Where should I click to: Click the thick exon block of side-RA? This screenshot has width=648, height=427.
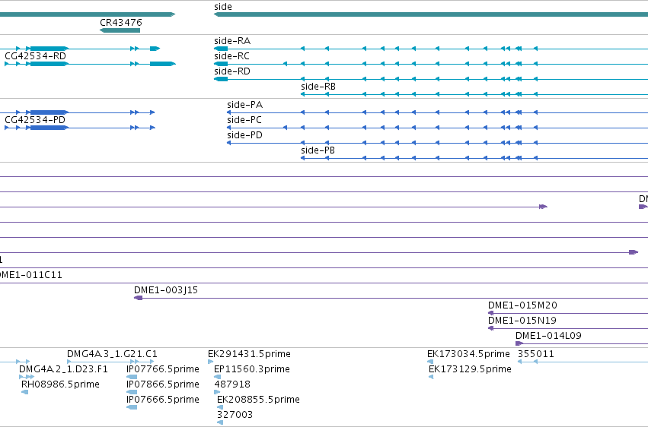(x=221, y=49)
